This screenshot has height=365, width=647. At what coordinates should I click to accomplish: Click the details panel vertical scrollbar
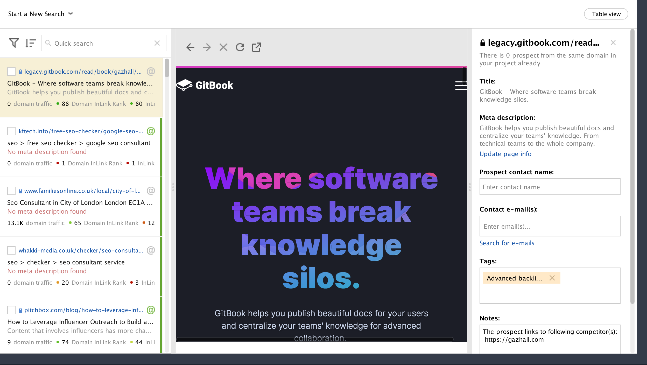pyautogui.click(x=632, y=166)
